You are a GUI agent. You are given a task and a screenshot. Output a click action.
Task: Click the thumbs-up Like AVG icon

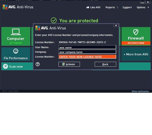click(x=88, y=7)
